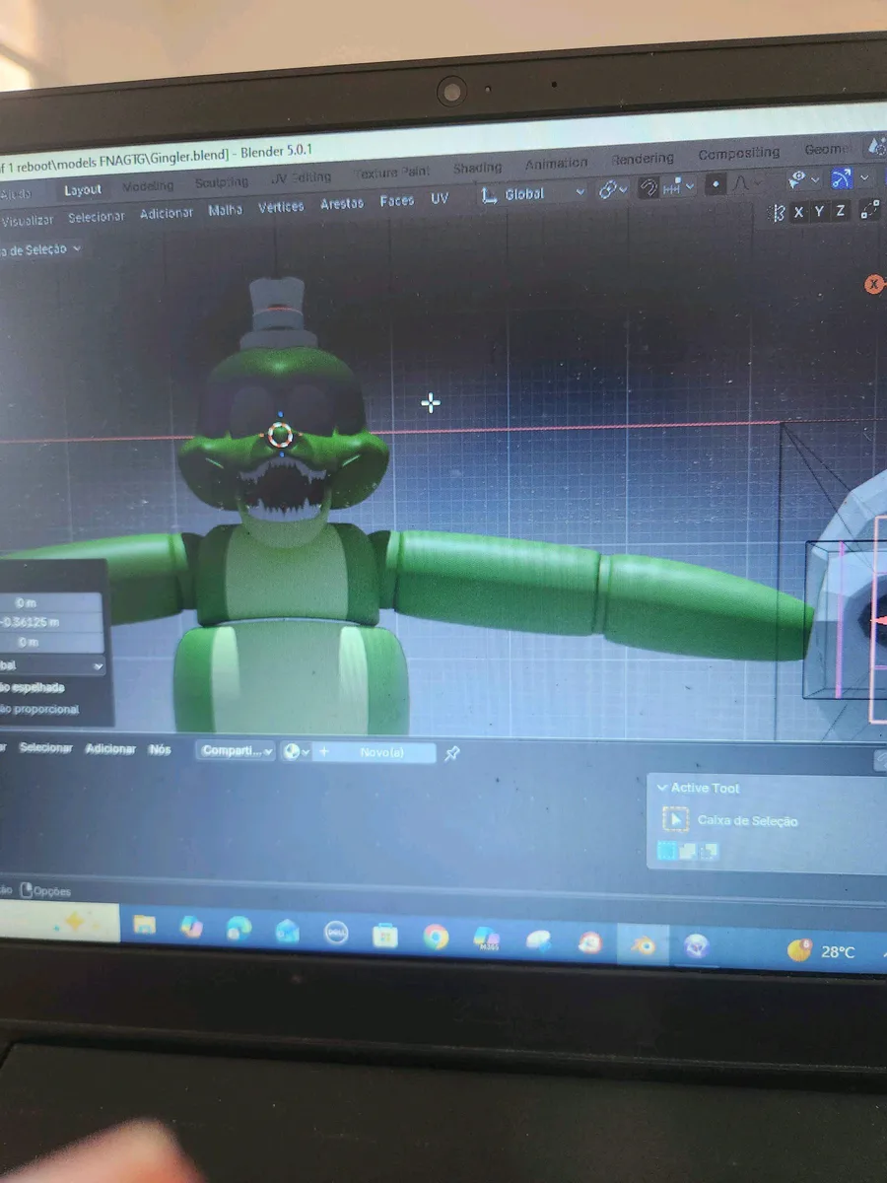This screenshot has height=1183, width=887.
Task: Open the orientation dropdown in operator panel
Action: (51, 665)
